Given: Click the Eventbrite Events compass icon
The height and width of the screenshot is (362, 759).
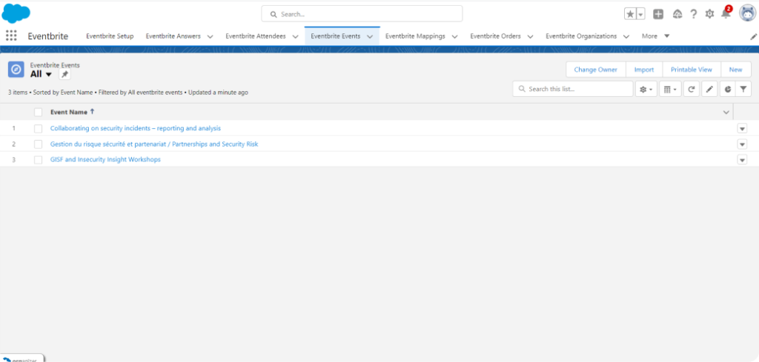Looking at the screenshot, I should [x=16, y=70].
